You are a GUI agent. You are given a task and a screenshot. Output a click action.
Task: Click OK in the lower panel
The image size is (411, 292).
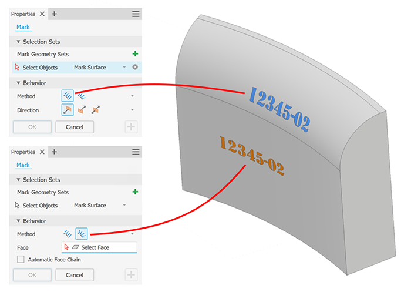pyautogui.click(x=32, y=275)
